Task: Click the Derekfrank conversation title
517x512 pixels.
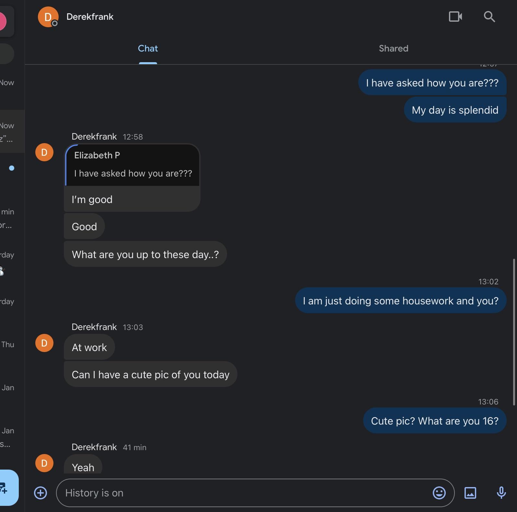Action: pos(90,17)
